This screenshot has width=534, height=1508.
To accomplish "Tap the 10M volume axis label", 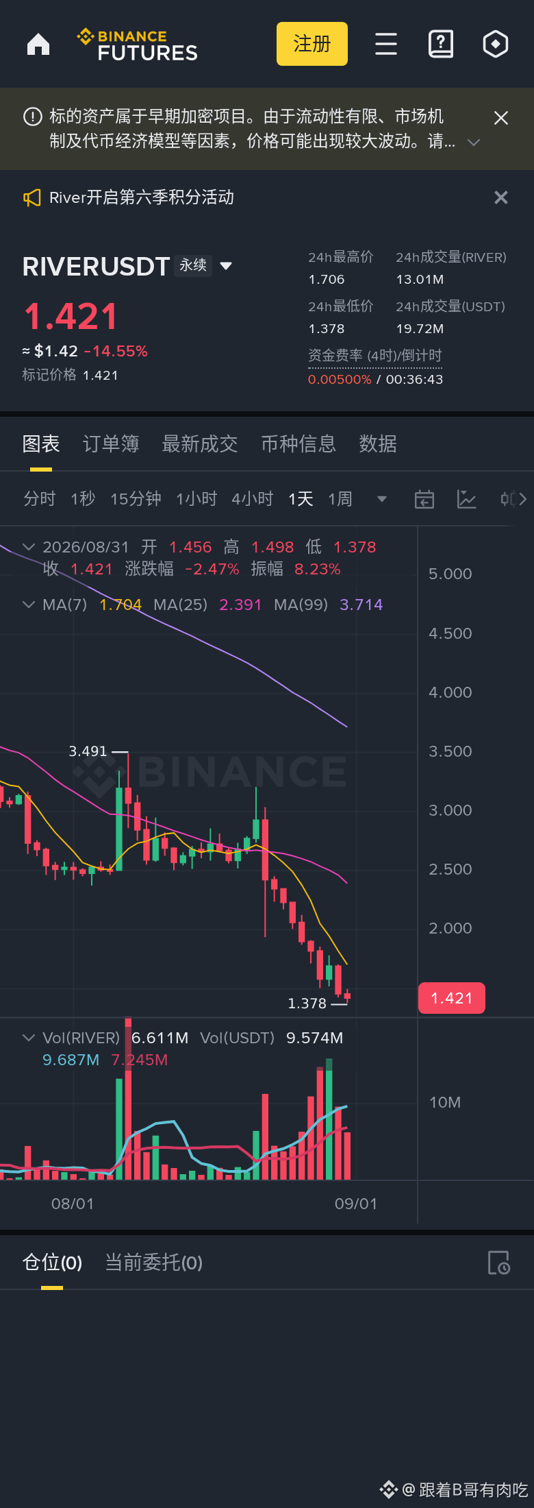I will point(445,1102).
